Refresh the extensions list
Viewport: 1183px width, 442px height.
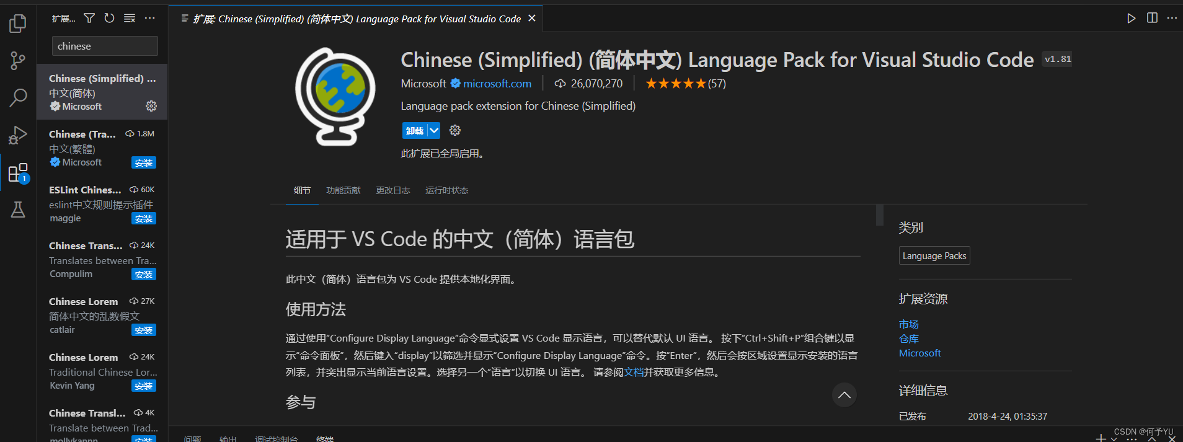point(109,18)
